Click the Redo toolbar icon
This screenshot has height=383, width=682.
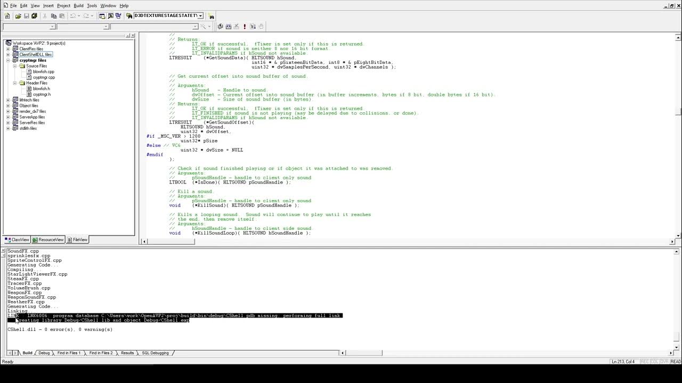[x=86, y=16]
